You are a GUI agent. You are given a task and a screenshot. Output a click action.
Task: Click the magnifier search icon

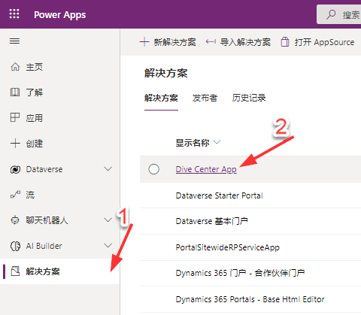point(331,14)
